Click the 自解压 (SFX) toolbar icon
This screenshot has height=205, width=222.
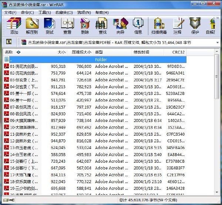point(211,26)
